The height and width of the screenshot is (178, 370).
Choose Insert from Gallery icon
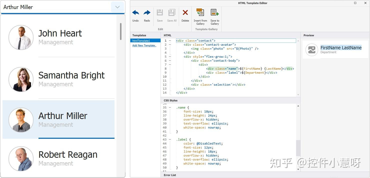[200, 12]
